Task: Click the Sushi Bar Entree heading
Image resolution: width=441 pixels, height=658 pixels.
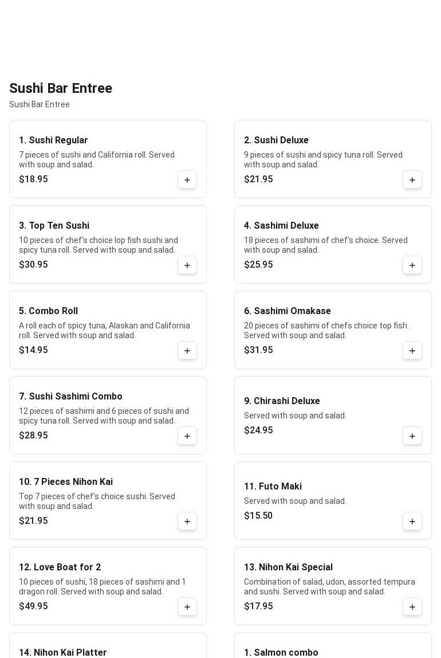Action: tap(61, 88)
